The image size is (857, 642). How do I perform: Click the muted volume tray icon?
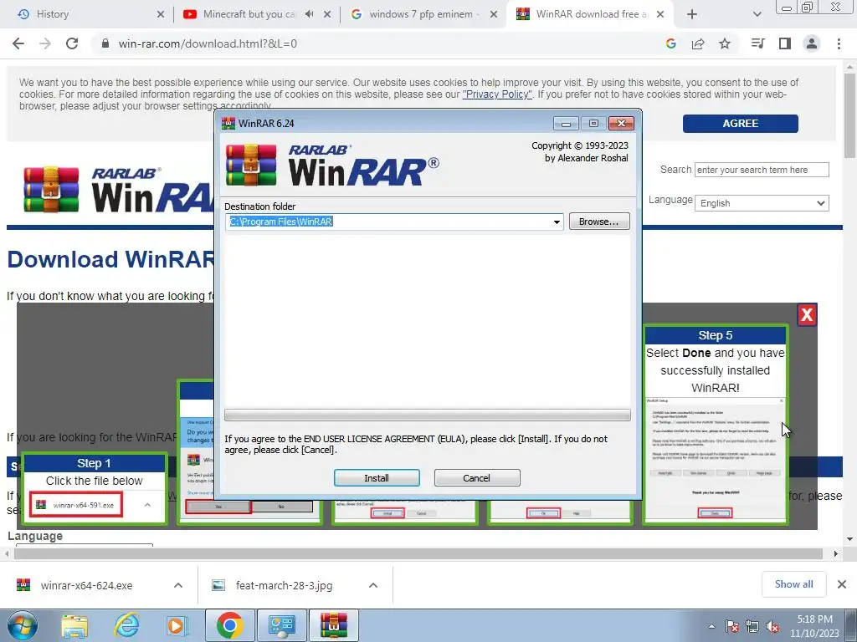tap(772, 626)
